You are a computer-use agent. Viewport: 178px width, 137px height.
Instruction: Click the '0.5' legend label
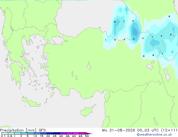point(10,136)
